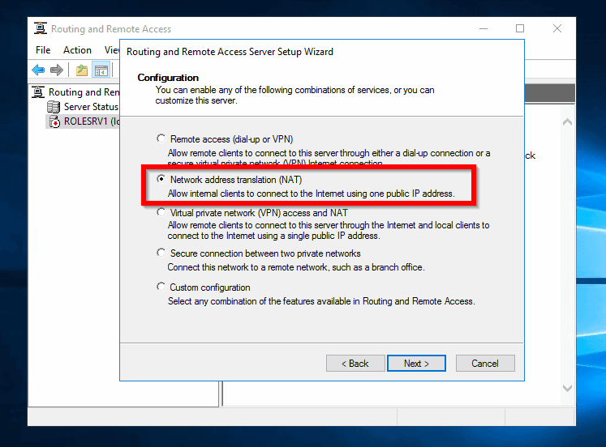Select ROLESRV1 server in console tree

point(92,121)
